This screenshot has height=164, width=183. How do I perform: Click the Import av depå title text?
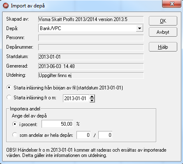[28, 6]
